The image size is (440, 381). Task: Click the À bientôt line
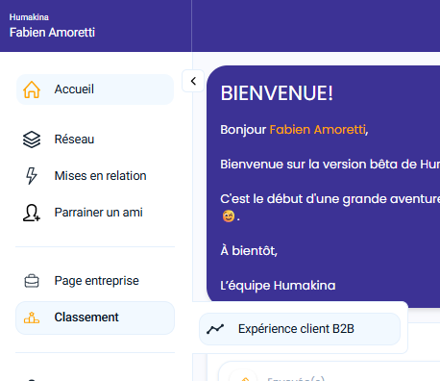tap(249, 250)
